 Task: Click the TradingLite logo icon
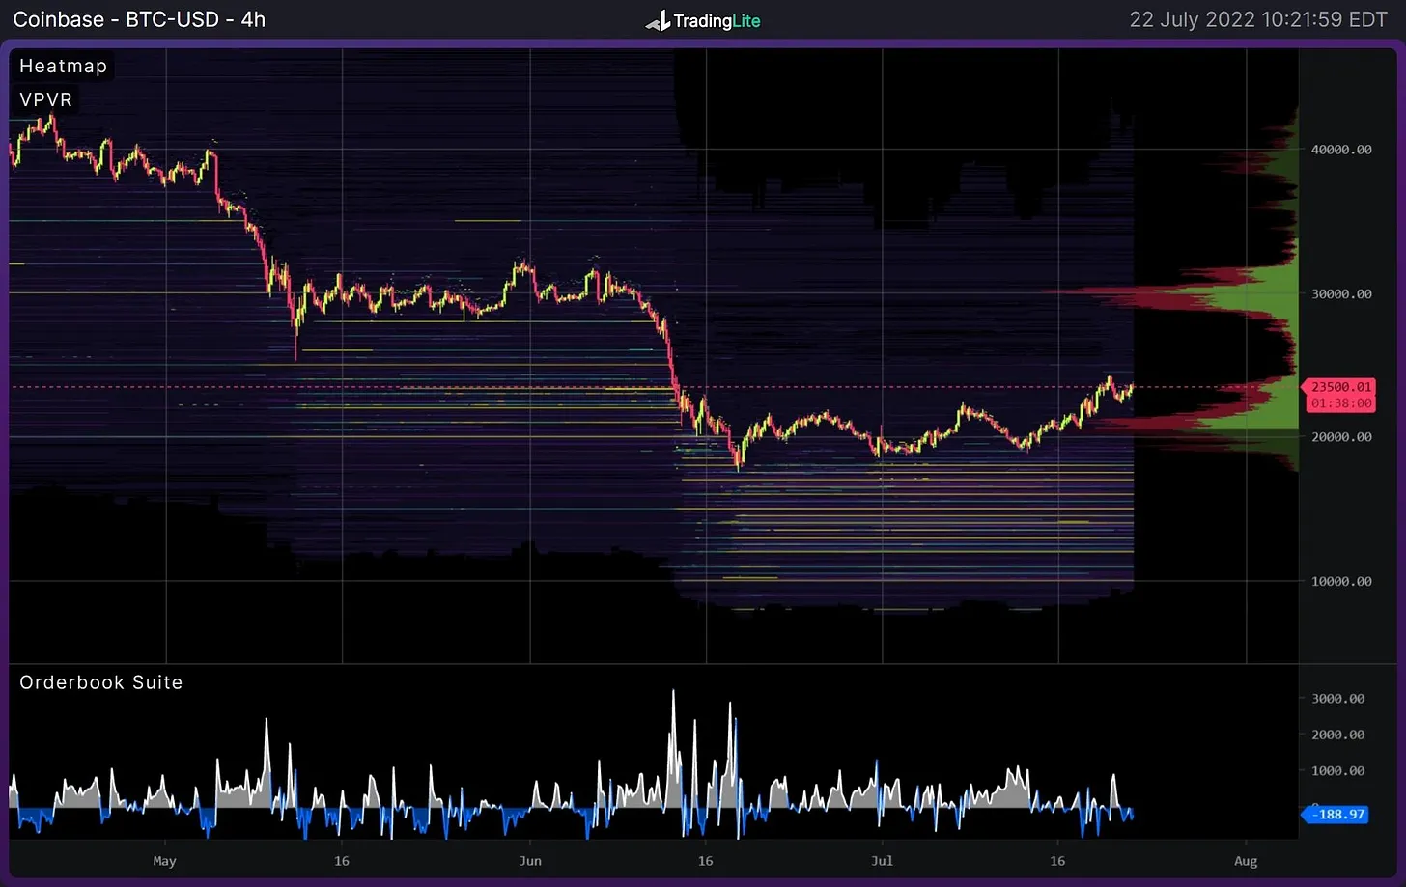pyautogui.click(x=658, y=20)
